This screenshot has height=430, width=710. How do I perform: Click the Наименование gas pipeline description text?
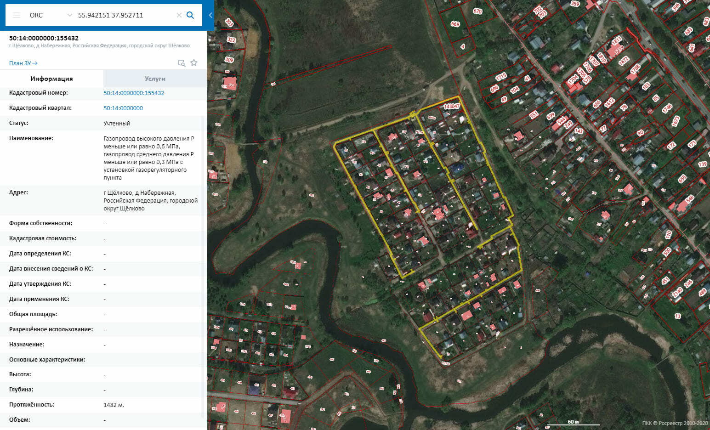[149, 158]
